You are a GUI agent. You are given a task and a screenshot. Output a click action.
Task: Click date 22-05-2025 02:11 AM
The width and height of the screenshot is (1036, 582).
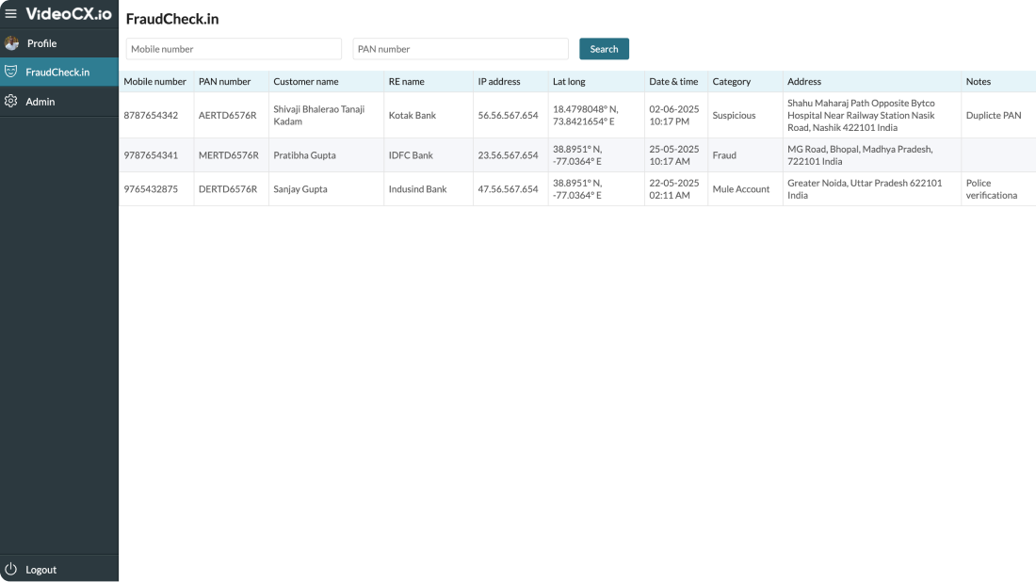click(674, 189)
